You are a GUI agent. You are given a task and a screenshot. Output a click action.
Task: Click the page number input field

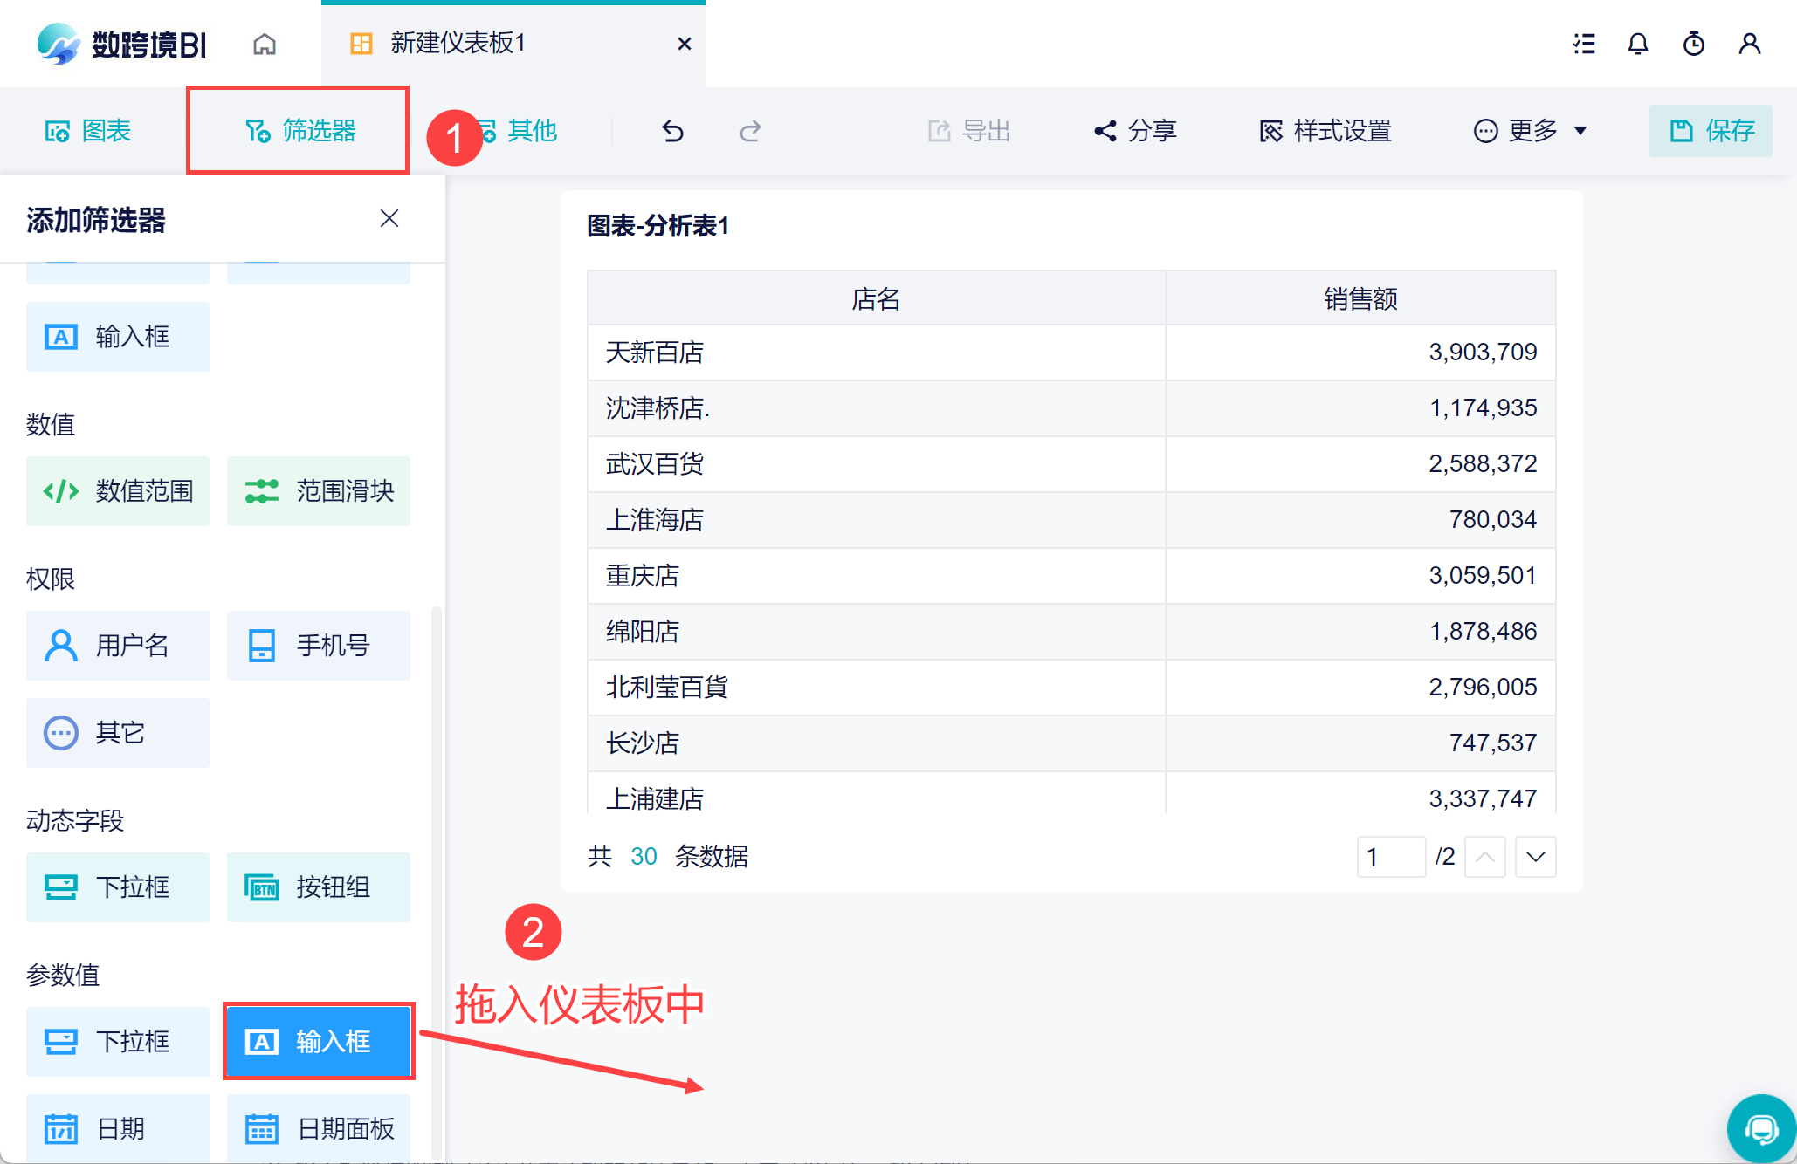tap(1392, 857)
